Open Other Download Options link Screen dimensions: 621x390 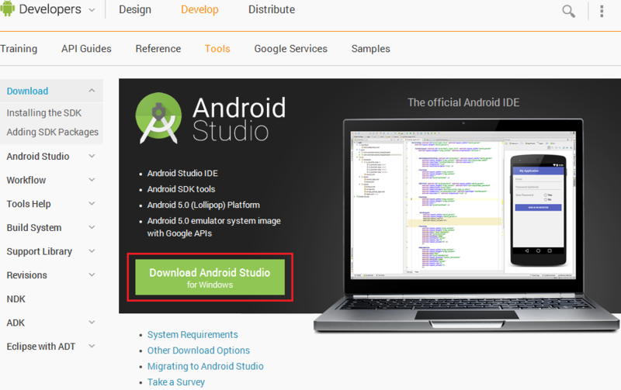199,350
